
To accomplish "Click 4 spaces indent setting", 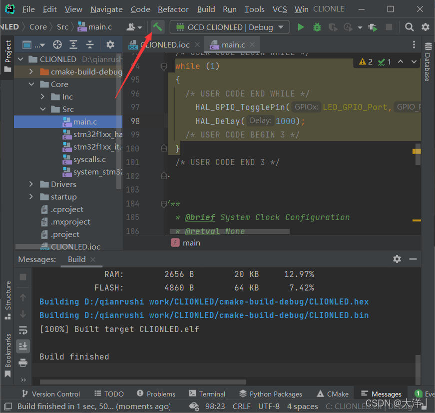I will click(302, 406).
